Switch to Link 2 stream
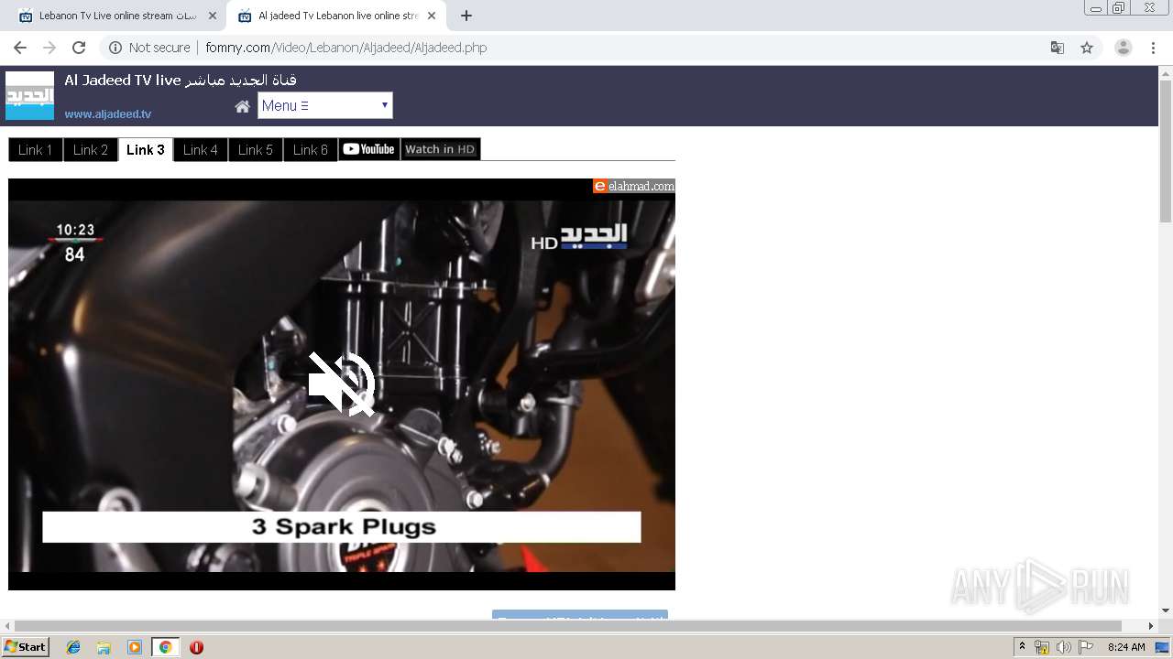 [x=91, y=149]
